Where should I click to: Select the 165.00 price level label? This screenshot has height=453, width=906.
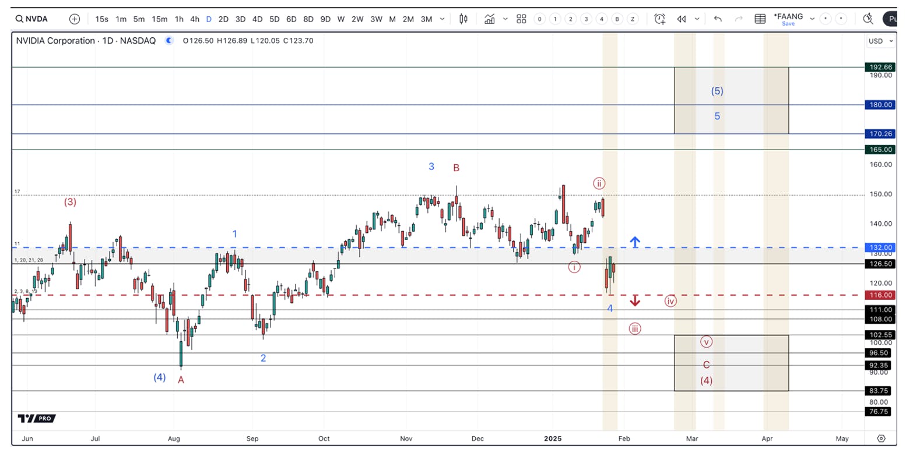pyautogui.click(x=880, y=150)
